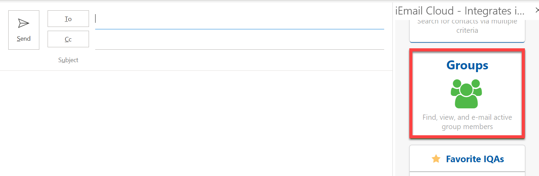Click into the Cc address field
The width and height of the screenshot is (539, 176).
(x=239, y=39)
